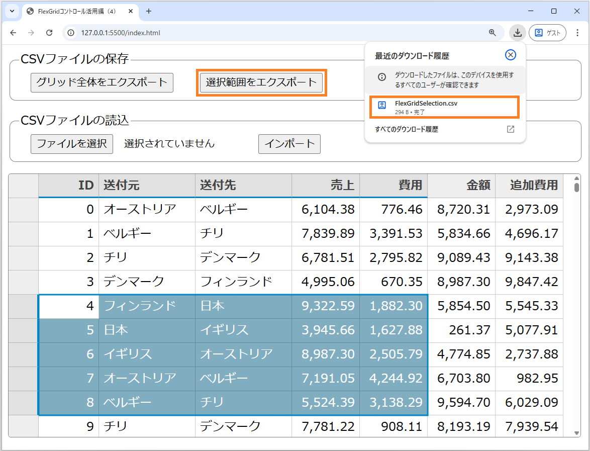
Task: Click the zoom magnifier icon in the address bar
Action: [492, 33]
